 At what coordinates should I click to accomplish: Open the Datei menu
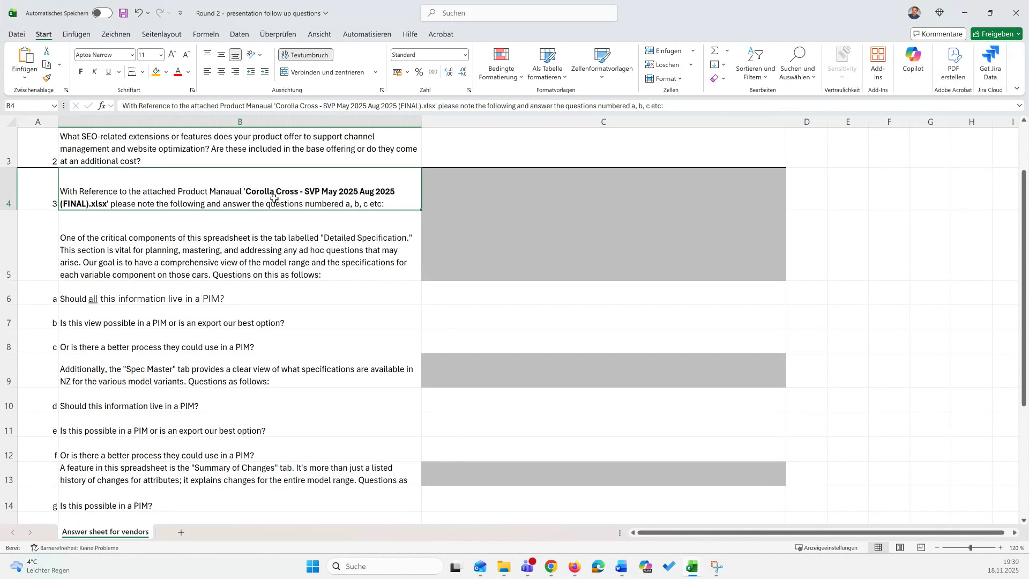(16, 34)
